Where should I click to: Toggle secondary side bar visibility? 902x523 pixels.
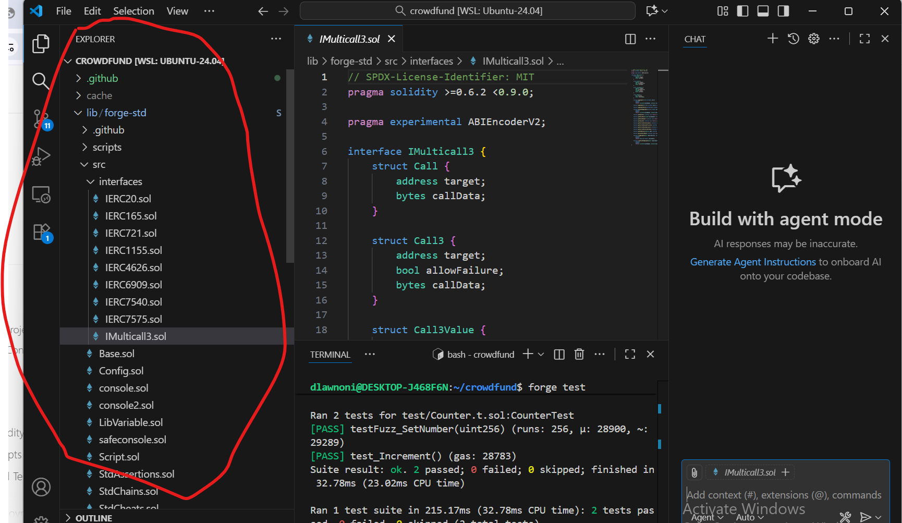click(783, 11)
